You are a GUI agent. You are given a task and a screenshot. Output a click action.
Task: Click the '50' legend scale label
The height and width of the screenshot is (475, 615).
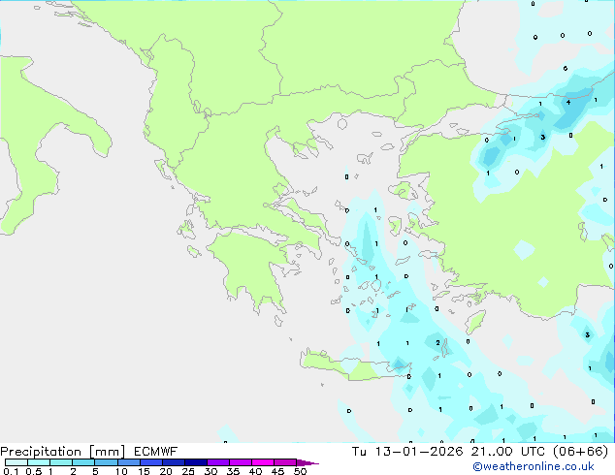pyautogui.click(x=300, y=471)
